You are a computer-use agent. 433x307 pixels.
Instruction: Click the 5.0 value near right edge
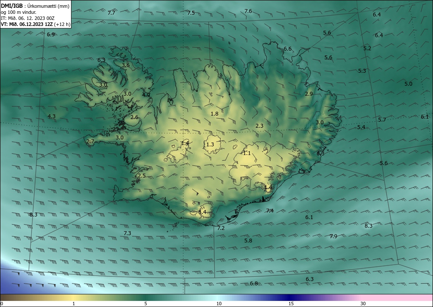(x=408, y=84)
